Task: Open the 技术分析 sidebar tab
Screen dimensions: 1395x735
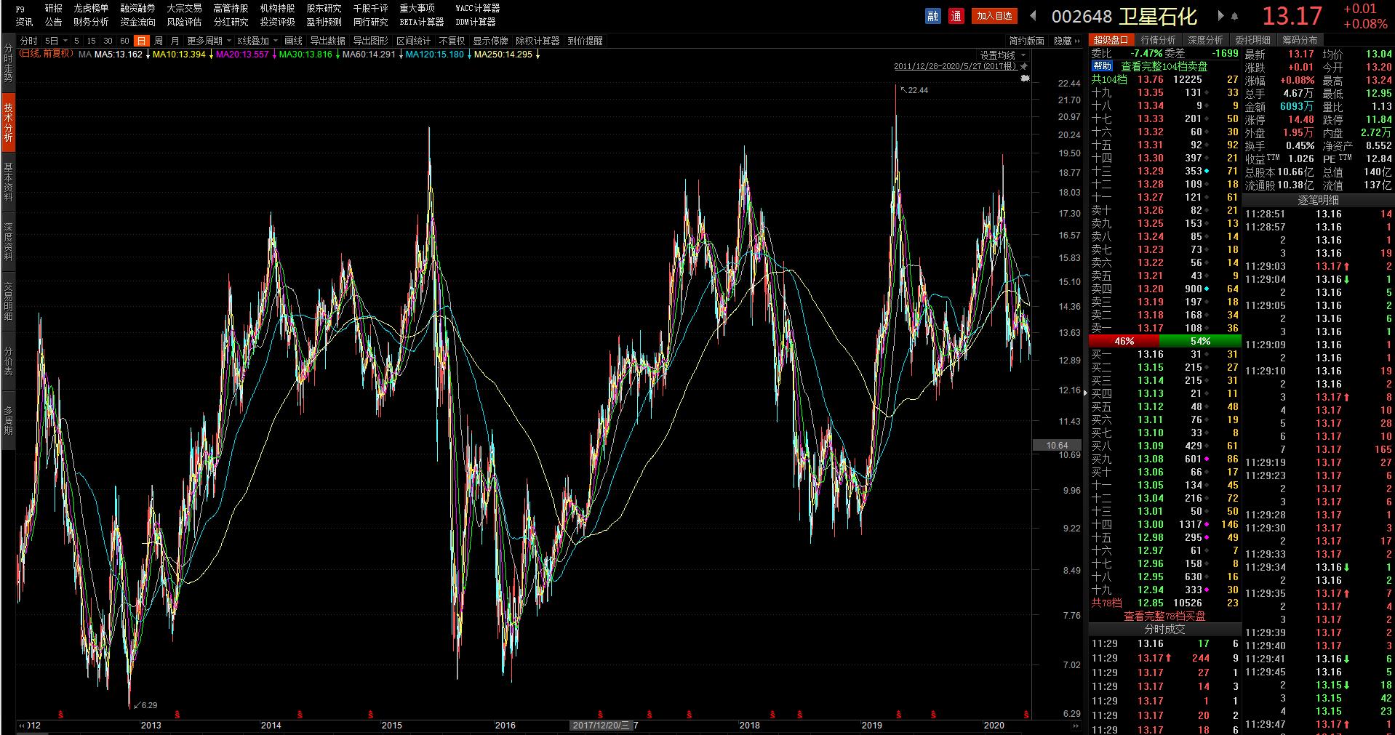Action: click(x=8, y=122)
